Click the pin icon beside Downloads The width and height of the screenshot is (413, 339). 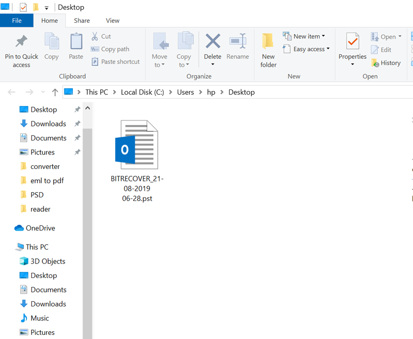click(77, 124)
